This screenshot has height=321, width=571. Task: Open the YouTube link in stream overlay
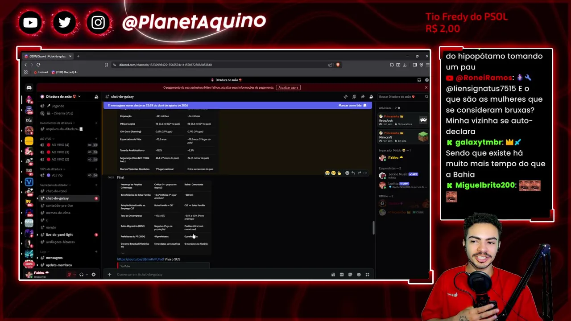tap(30, 22)
